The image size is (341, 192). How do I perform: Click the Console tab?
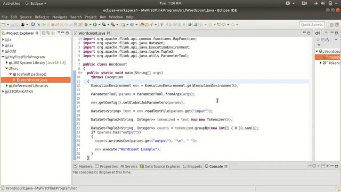pos(216,166)
